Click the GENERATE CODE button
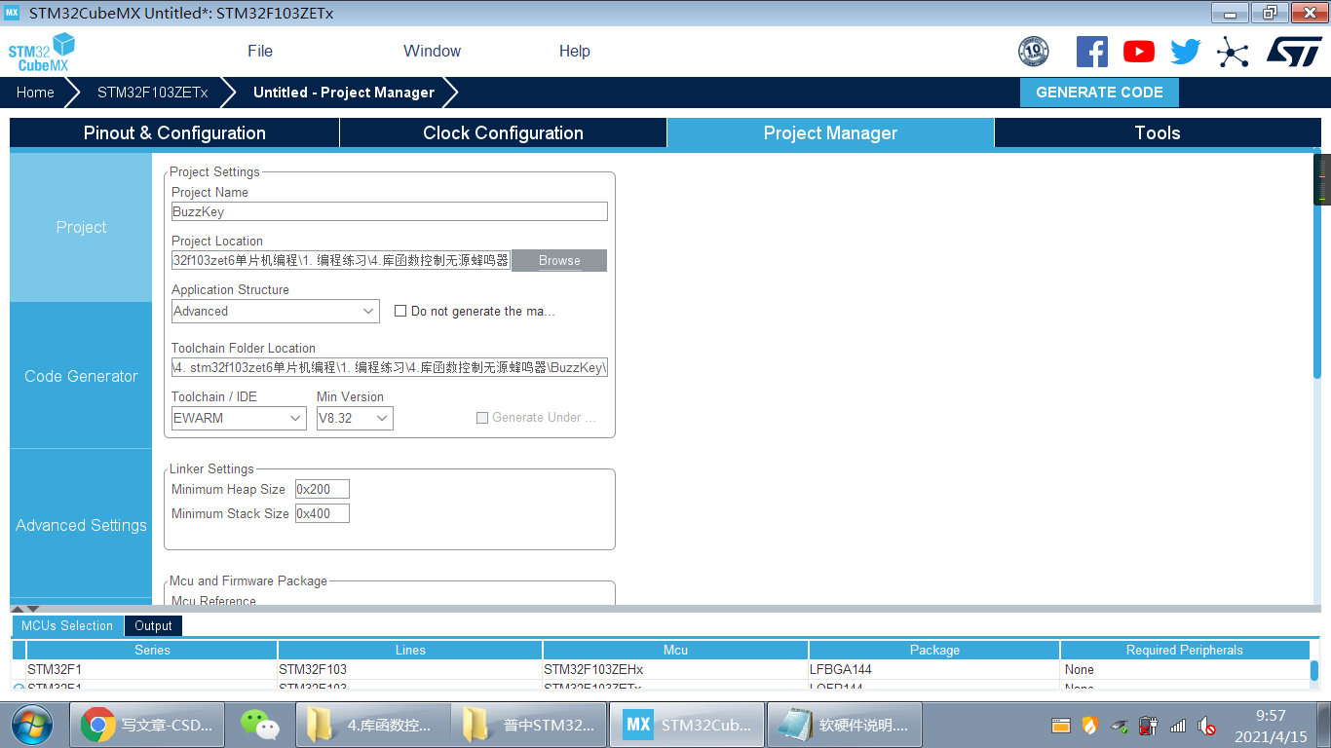The height and width of the screenshot is (748, 1331). [x=1099, y=92]
